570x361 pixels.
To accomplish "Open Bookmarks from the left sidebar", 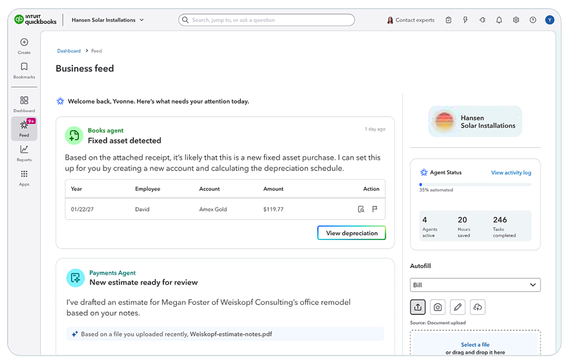I will (24, 67).
